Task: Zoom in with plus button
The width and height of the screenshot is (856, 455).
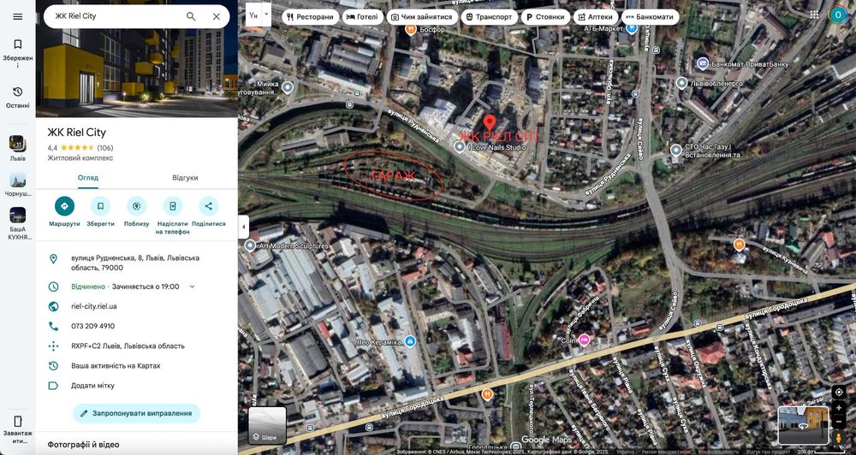Action: [x=839, y=408]
